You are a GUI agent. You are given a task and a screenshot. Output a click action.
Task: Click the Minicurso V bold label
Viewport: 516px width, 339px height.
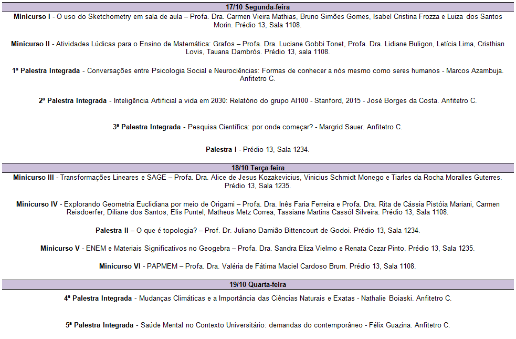(x=60, y=249)
